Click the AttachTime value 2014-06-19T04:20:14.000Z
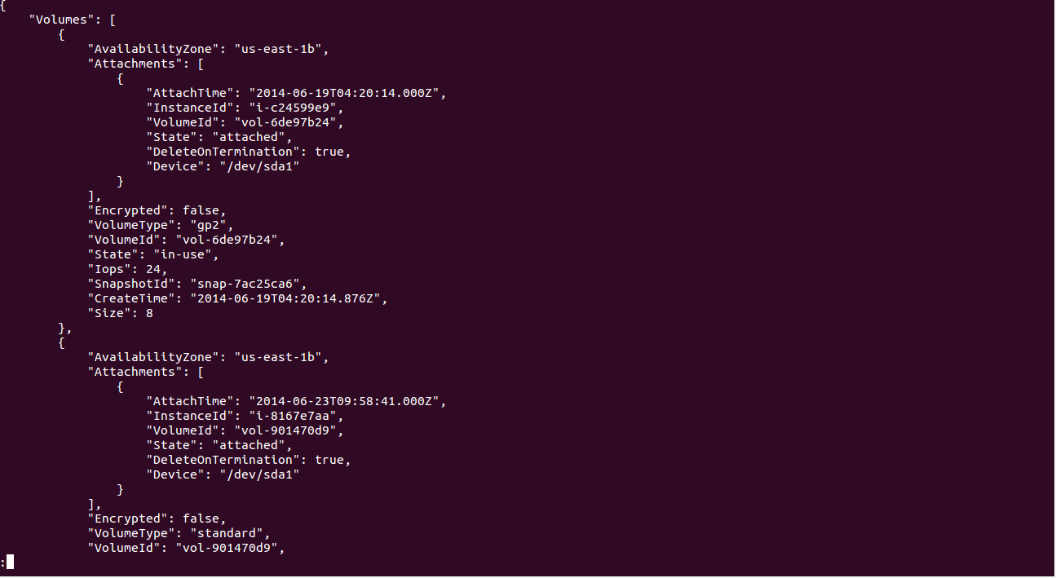This screenshot has height=578, width=1056. (348, 93)
